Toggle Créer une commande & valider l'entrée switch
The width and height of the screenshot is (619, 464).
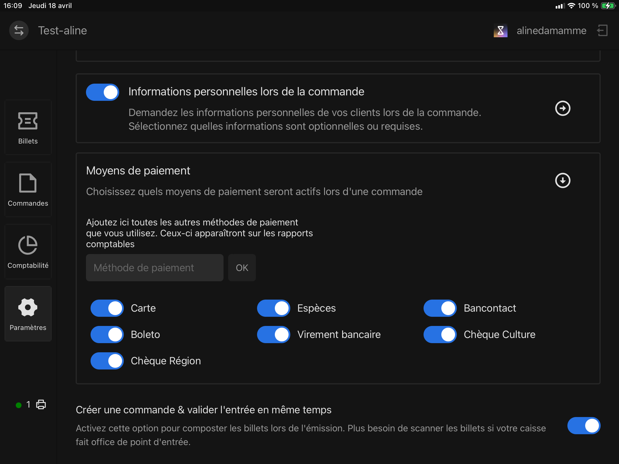click(584, 426)
